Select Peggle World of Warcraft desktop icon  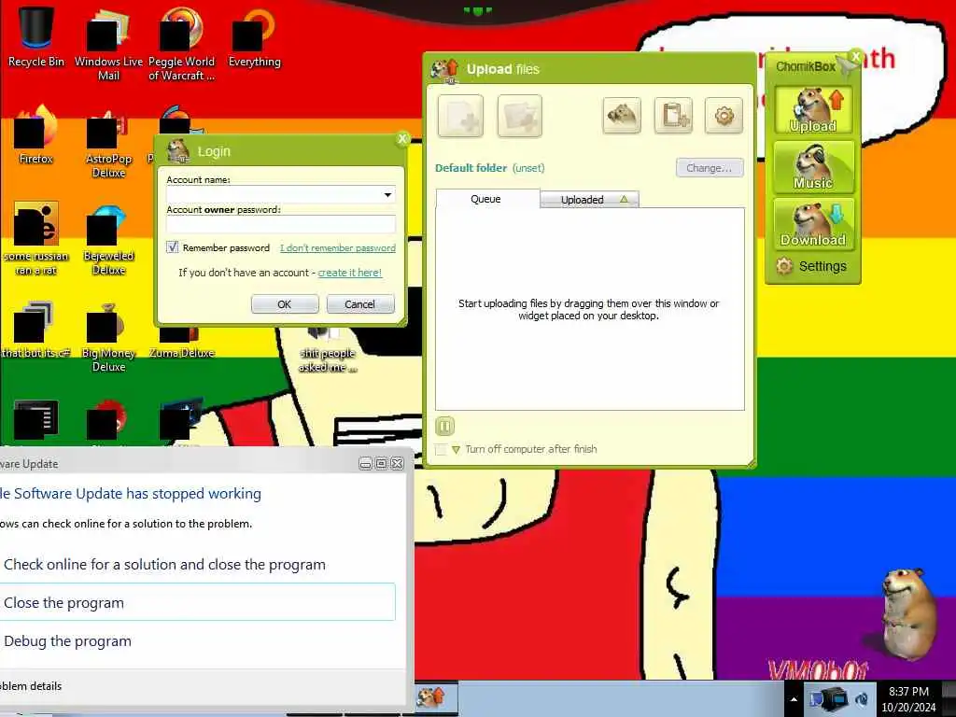pos(181,44)
